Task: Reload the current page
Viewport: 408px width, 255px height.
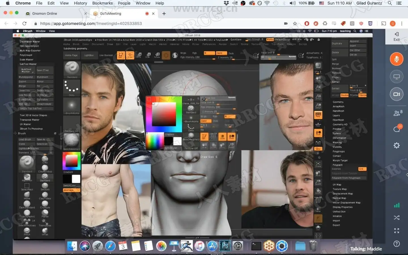Action: [24, 24]
